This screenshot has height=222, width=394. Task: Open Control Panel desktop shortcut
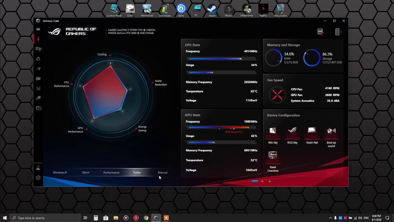pyautogui.click(x=114, y=11)
